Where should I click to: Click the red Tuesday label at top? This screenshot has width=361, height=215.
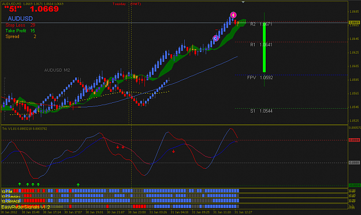click(119, 4)
